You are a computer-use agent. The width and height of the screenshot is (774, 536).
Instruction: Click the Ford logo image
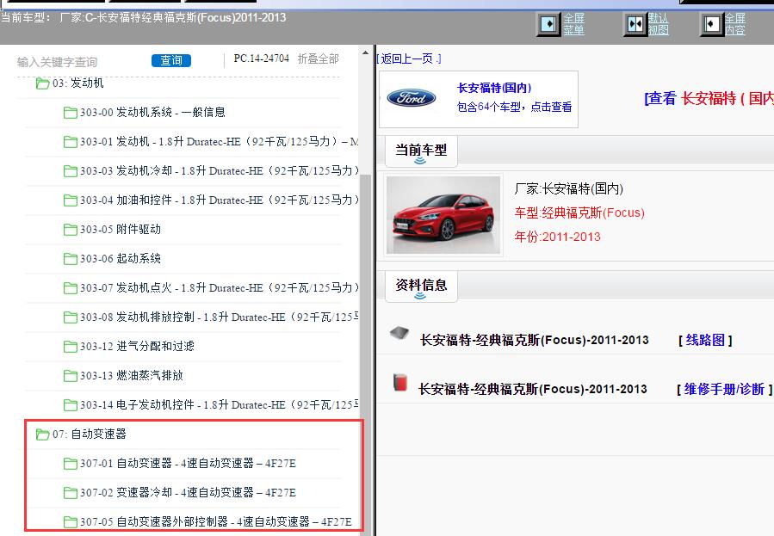coord(412,97)
